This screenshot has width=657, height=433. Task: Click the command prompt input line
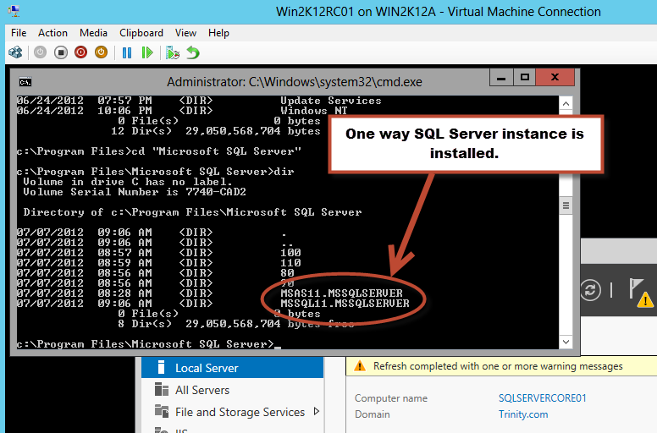click(149, 344)
